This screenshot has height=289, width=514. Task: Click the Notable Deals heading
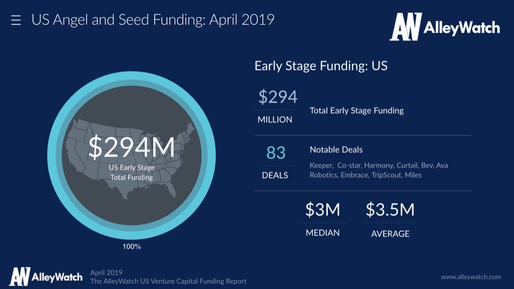pyautogui.click(x=336, y=150)
